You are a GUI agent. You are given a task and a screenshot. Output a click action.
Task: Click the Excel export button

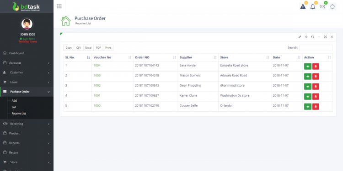coord(88,48)
